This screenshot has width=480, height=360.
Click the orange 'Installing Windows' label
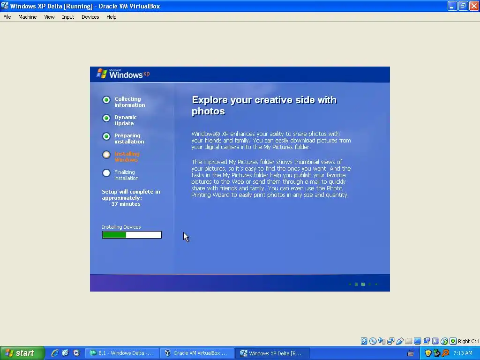click(x=127, y=157)
